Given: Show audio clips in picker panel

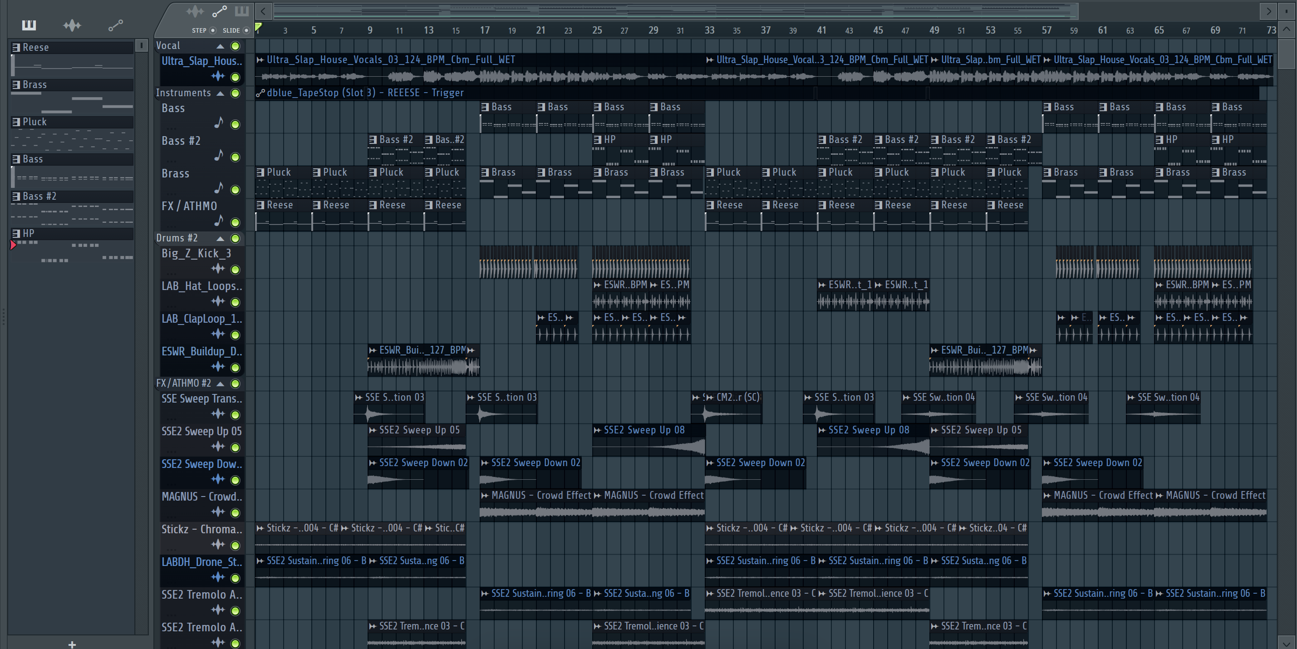Looking at the screenshot, I should 72,25.
